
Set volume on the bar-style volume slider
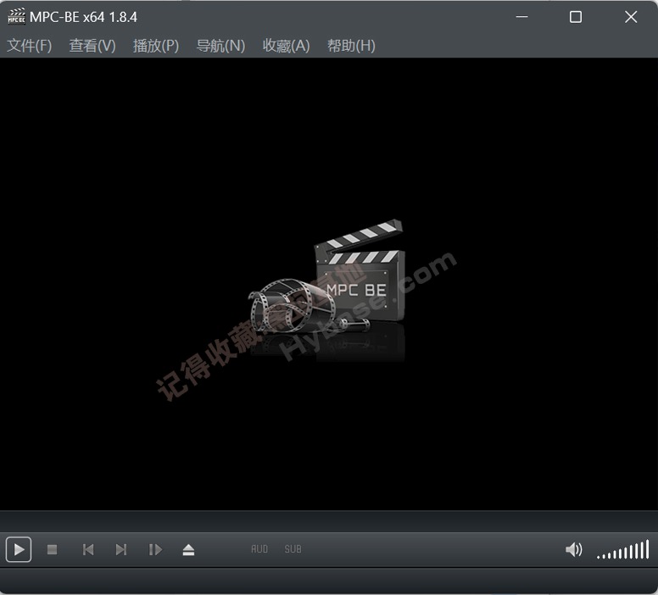click(x=622, y=550)
